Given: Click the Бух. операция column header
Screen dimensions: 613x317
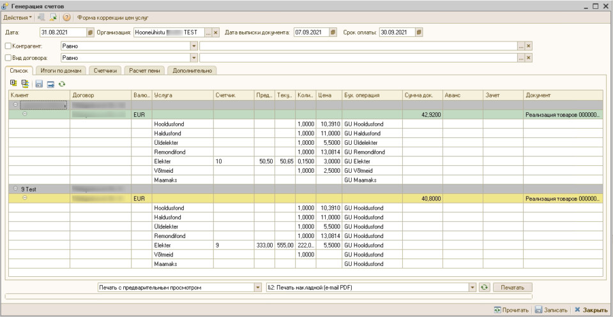Looking at the screenshot, I should click(372, 95).
